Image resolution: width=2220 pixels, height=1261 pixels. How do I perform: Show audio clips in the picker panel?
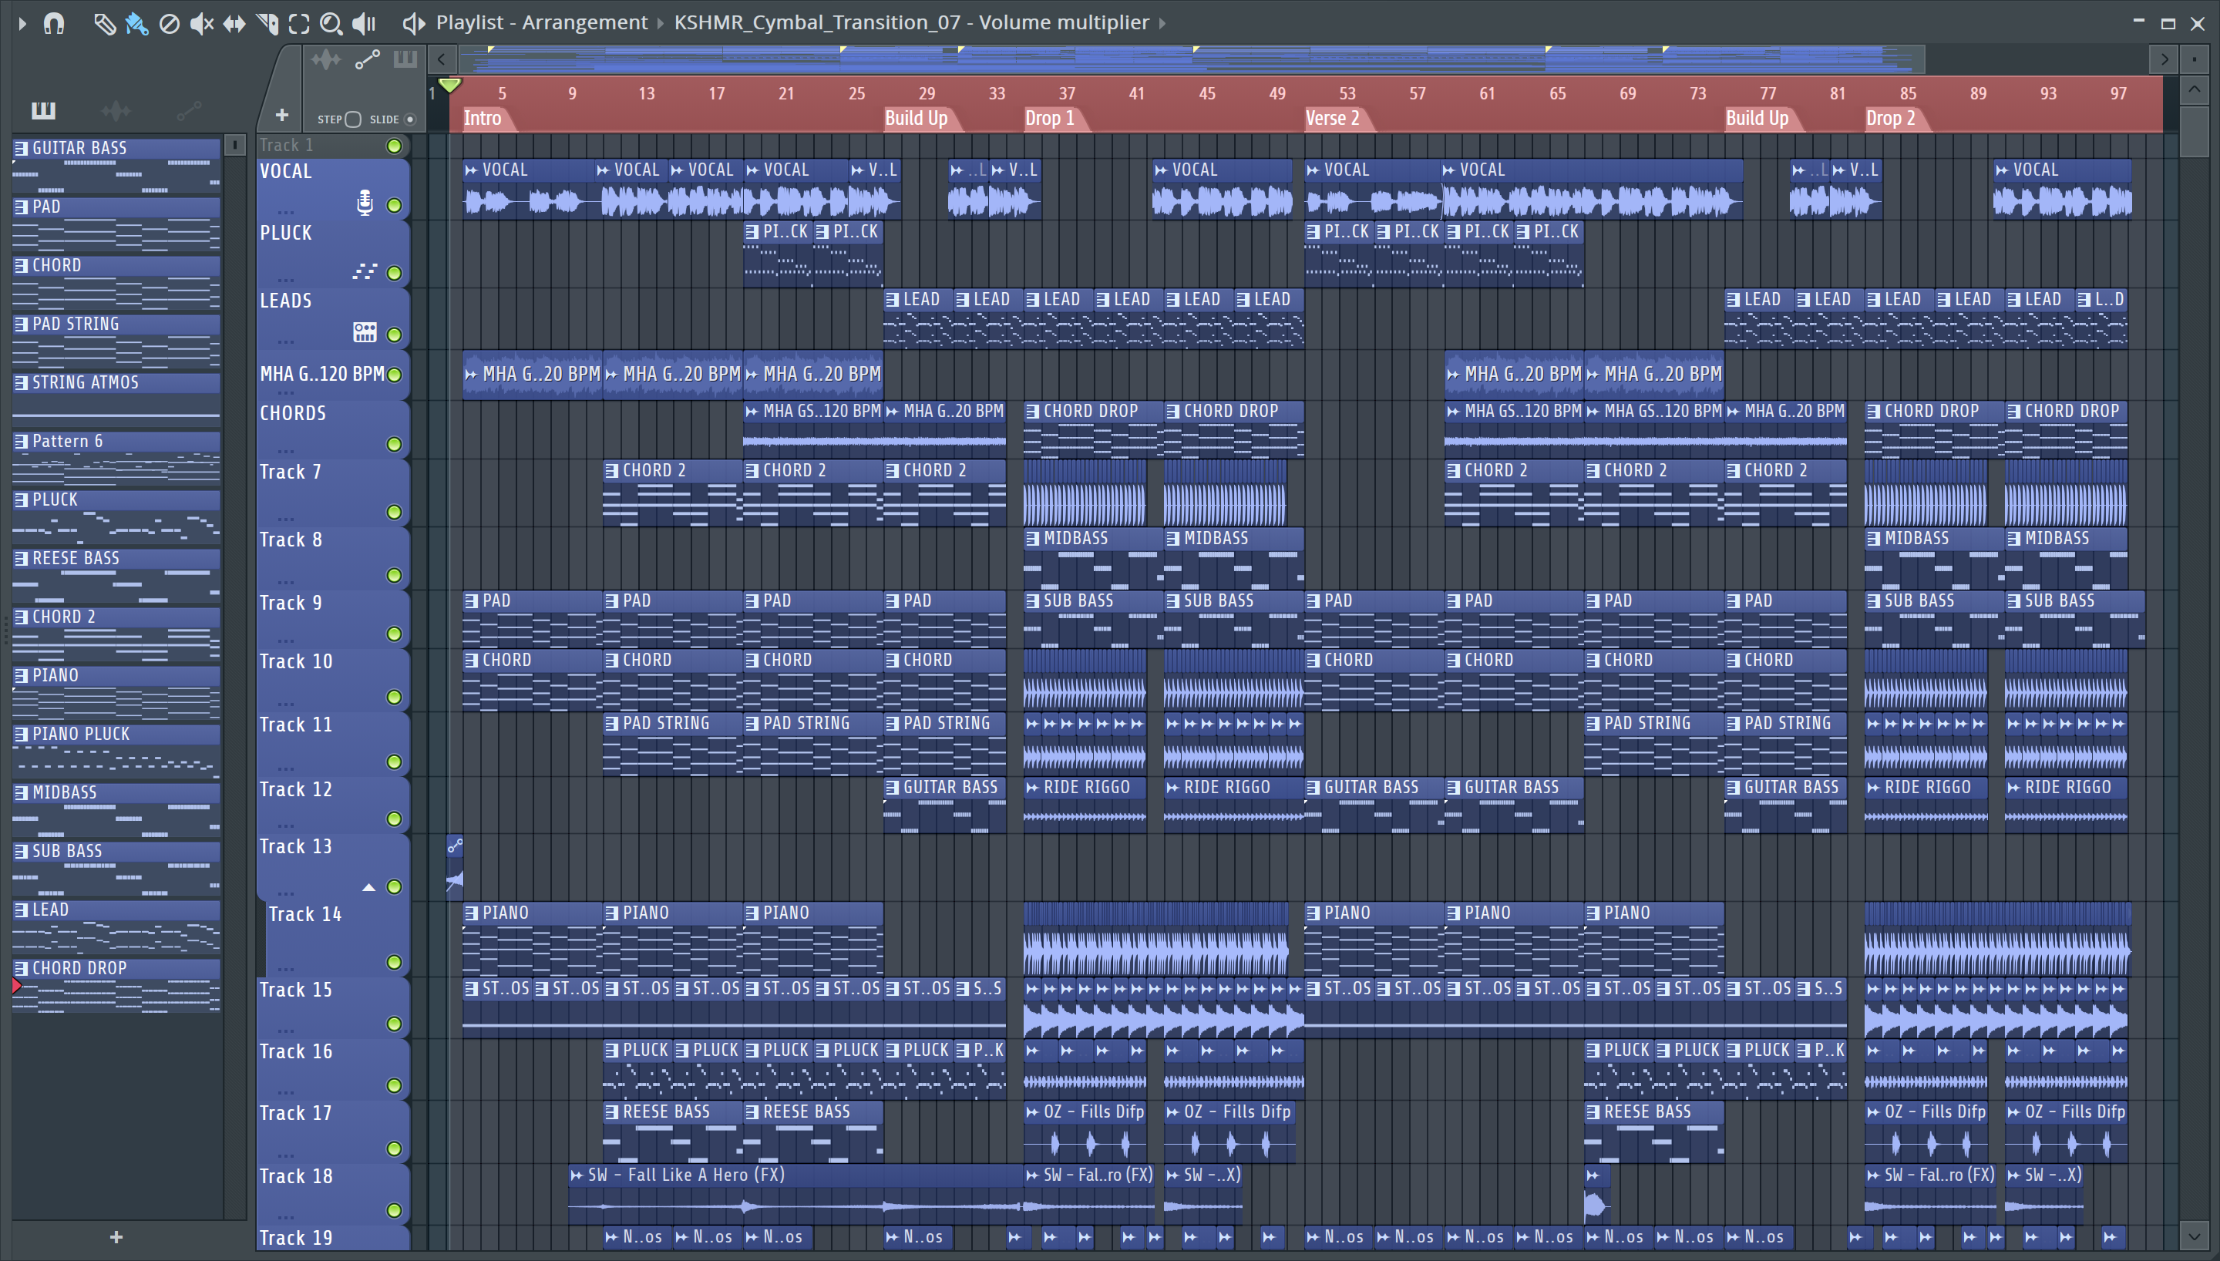tap(115, 110)
